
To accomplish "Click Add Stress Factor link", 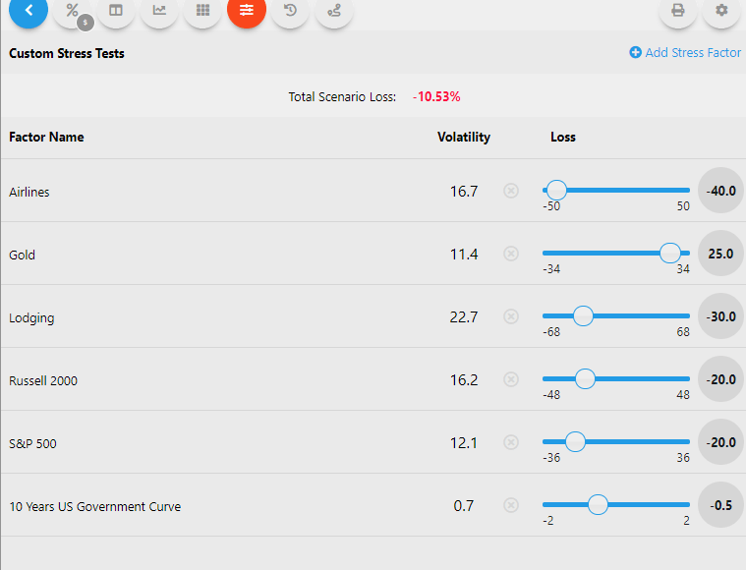I will pyautogui.click(x=685, y=53).
